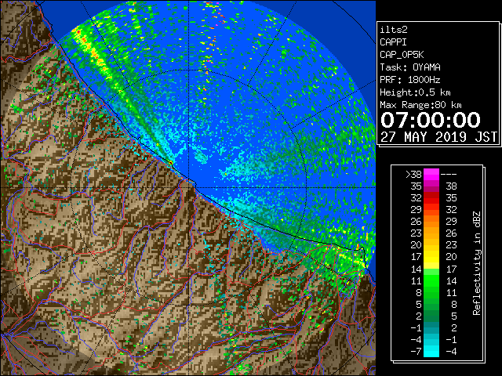The width and height of the screenshot is (502, 376).
Task: Pick the lightest cyan -7 dBZ swatch
Action: click(431, 352)
